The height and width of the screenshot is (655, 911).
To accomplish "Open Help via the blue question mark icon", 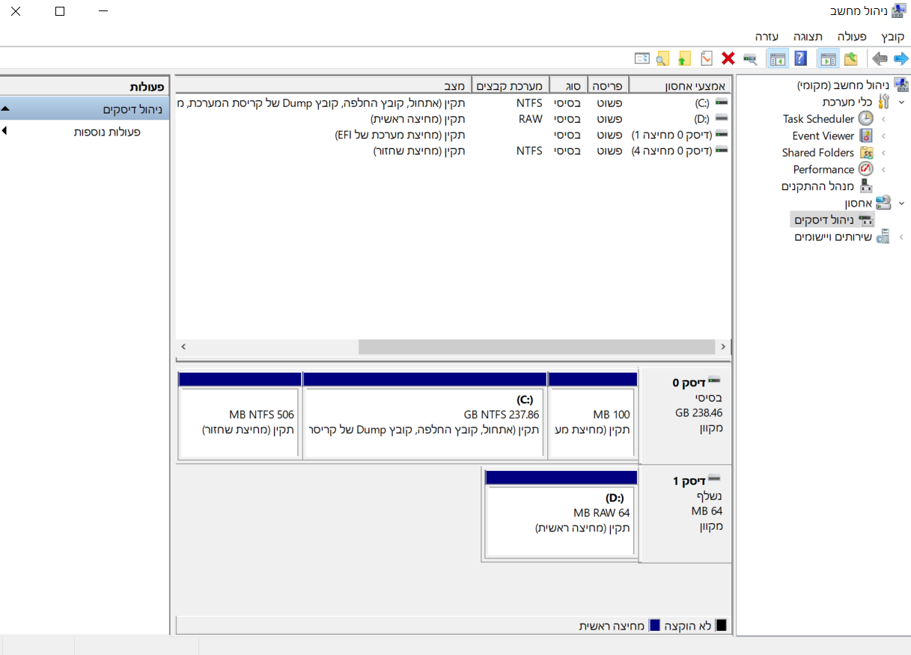I will 800,58.
